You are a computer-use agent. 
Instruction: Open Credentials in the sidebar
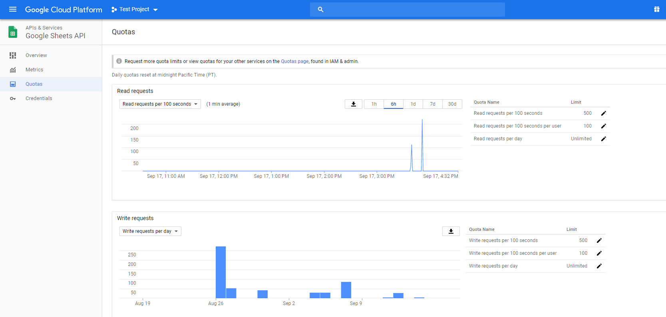click(39, 98)
